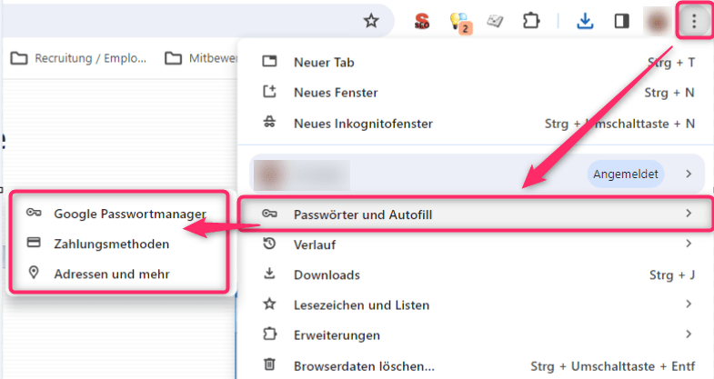The image size is (714, 379).
Task: Open the Recruitung / Emplo... bookmark folder
Action: click(79, 58)
